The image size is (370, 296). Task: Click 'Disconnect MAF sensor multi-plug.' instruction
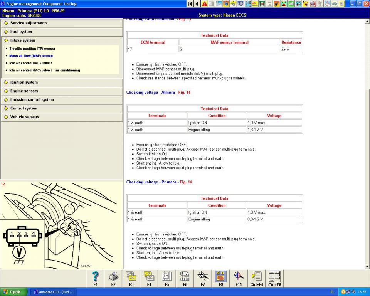(166, 69)
